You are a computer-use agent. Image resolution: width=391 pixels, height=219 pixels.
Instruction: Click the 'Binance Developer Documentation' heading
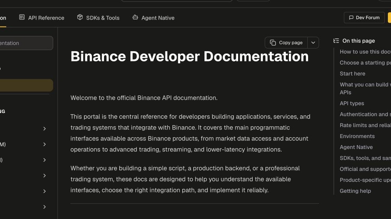[x=190, y=56]
